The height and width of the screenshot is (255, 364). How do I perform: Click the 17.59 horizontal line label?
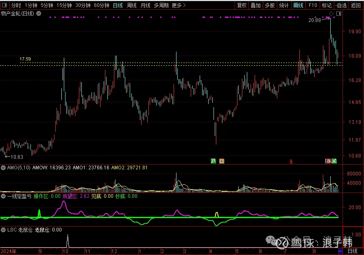[25, 59]
